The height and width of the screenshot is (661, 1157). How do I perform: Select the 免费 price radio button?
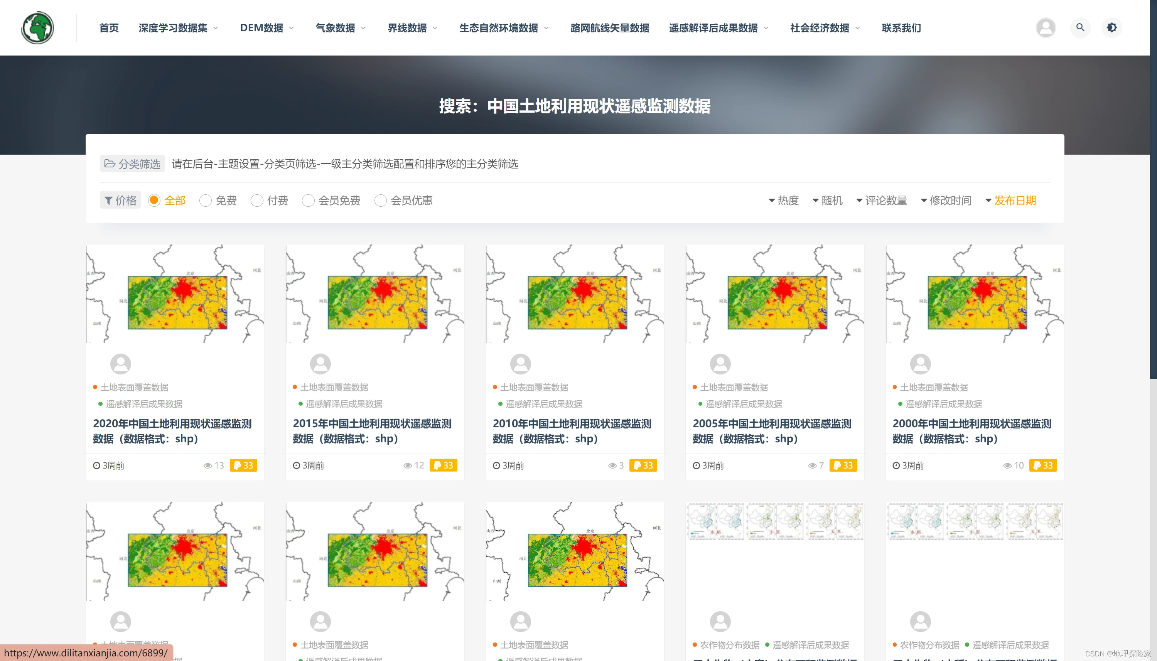(206, 201)
